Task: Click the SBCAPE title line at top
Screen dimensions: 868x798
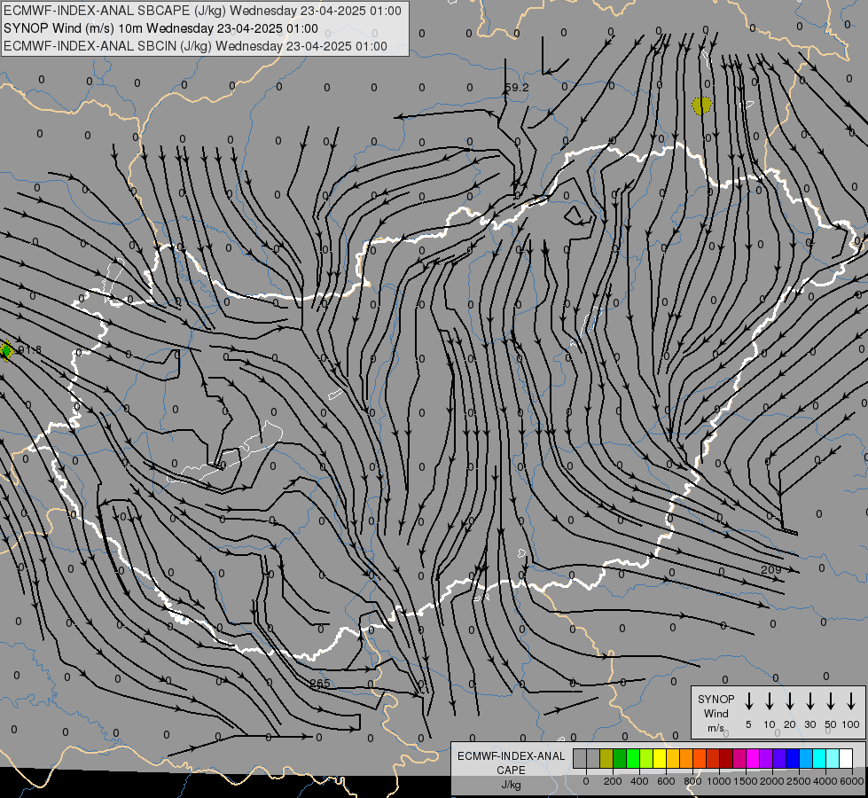Action: coord(202,11)
